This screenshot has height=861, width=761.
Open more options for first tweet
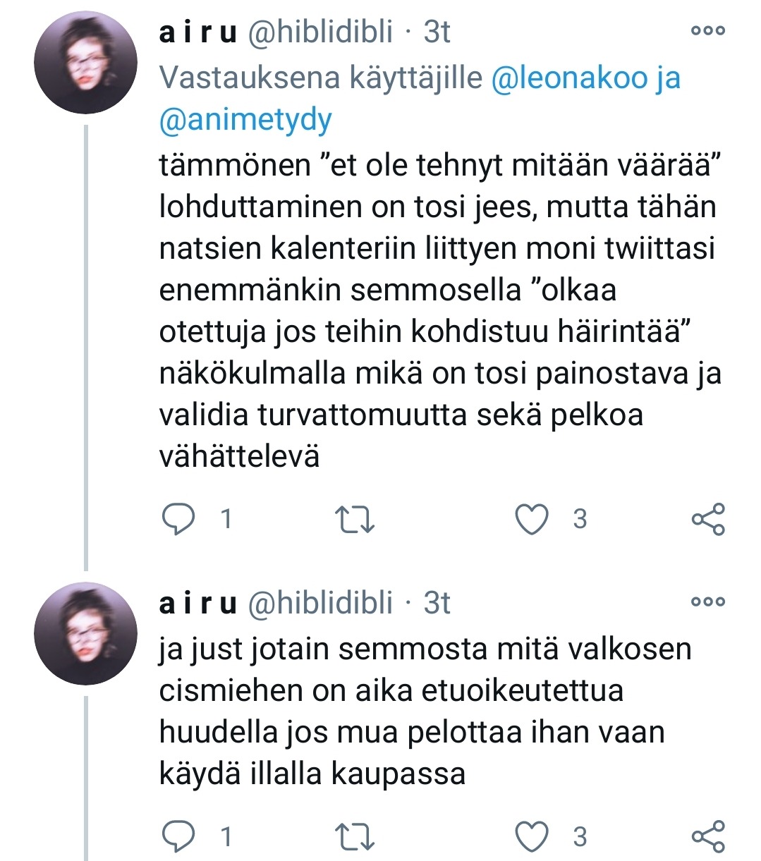[708, 31]
